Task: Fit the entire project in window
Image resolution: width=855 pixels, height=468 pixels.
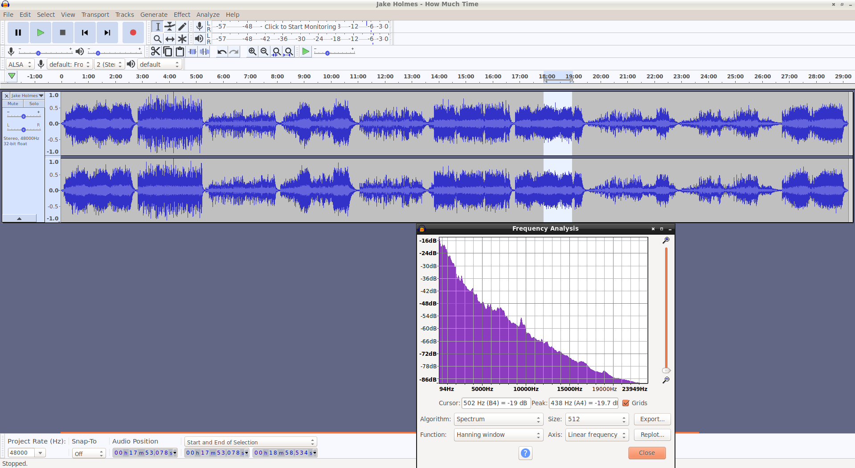Action: pyautogui.click(x=289, y=52)
